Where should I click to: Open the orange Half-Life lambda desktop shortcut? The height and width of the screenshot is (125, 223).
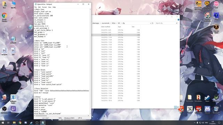pyautogui.click(x=207, y=4)
